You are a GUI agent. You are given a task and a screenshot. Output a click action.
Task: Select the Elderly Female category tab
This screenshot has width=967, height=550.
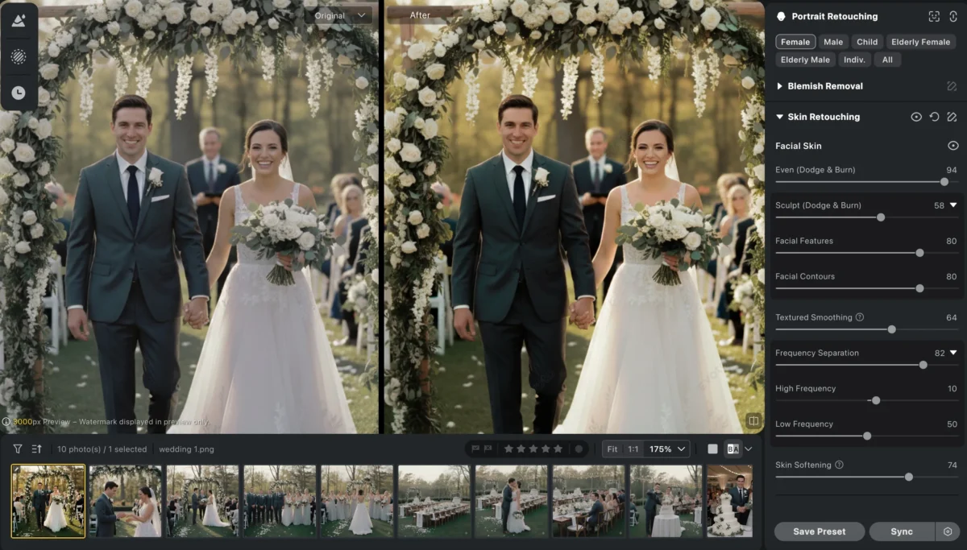pos(920,42)
